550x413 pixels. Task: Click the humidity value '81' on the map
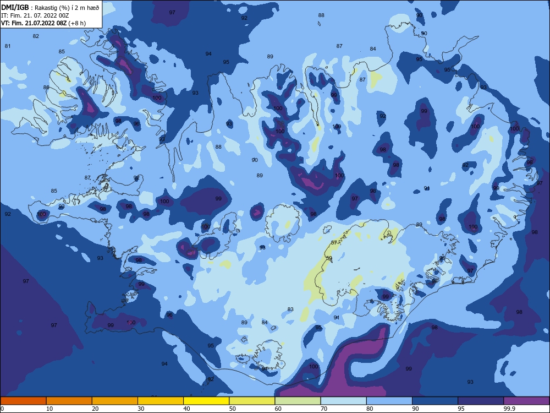[x=8, y=46]
